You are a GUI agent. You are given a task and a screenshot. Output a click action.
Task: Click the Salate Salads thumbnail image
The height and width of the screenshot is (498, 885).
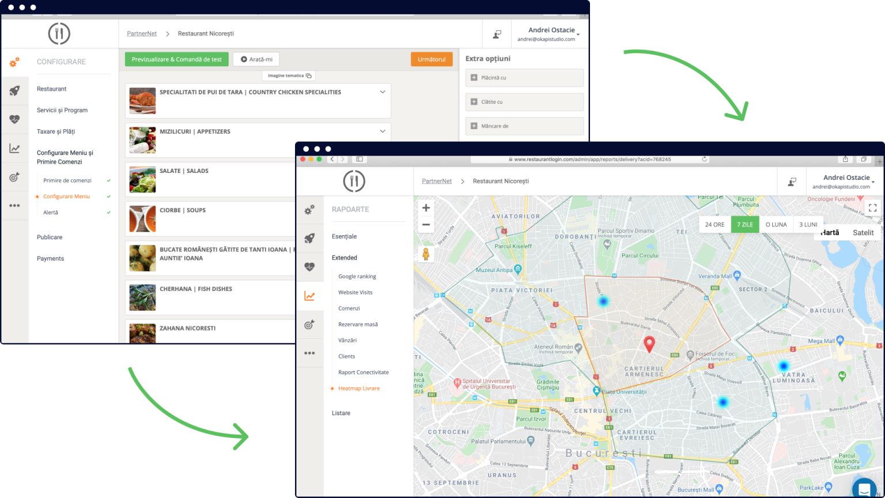[142, 179]
